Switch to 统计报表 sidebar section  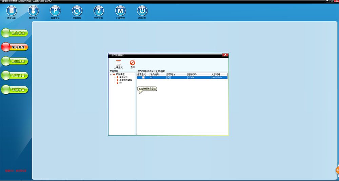15,61
